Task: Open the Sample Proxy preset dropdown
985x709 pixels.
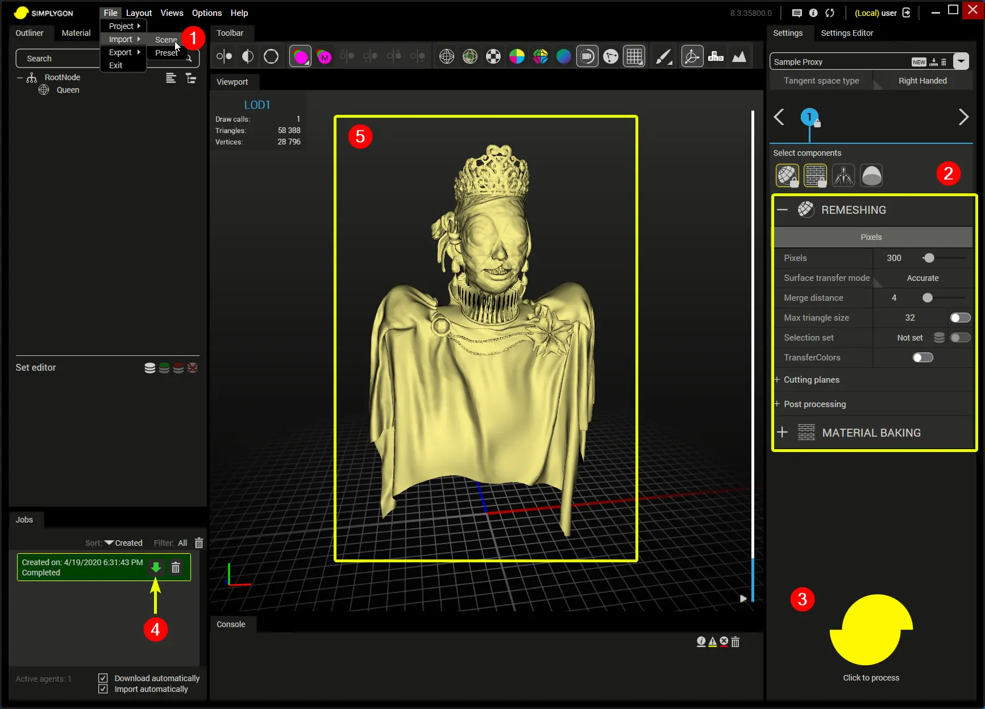Action: point(962,61)
